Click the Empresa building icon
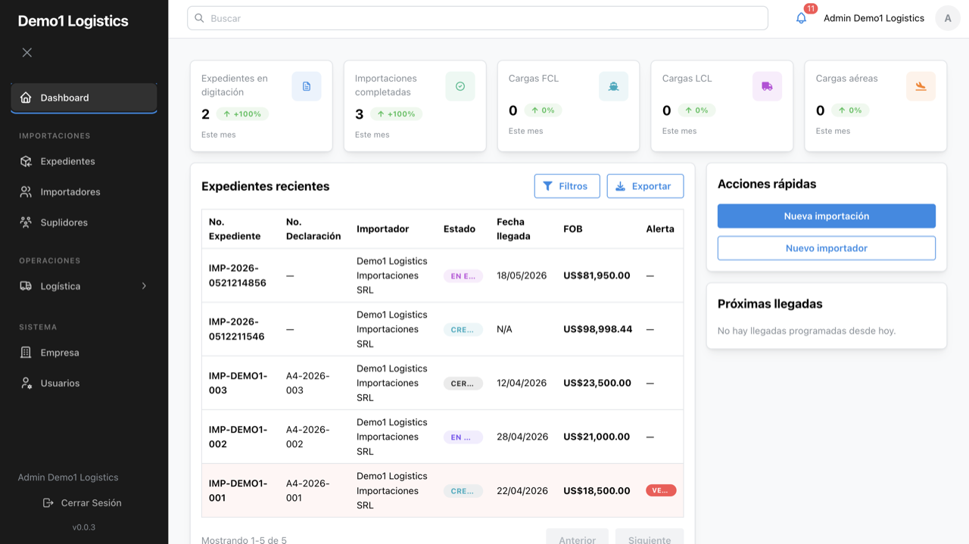The width and height of the screenshot is (969, 544). [x=26, y=353]
